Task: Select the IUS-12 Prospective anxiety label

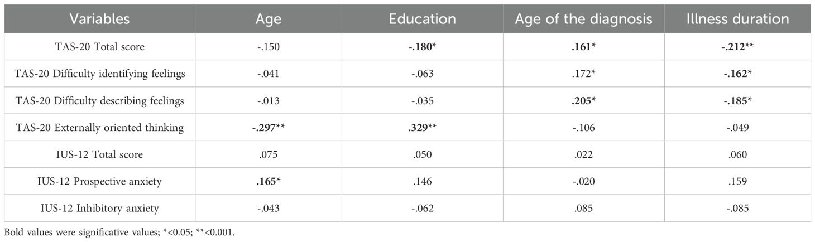Action: tap(99, 182)
